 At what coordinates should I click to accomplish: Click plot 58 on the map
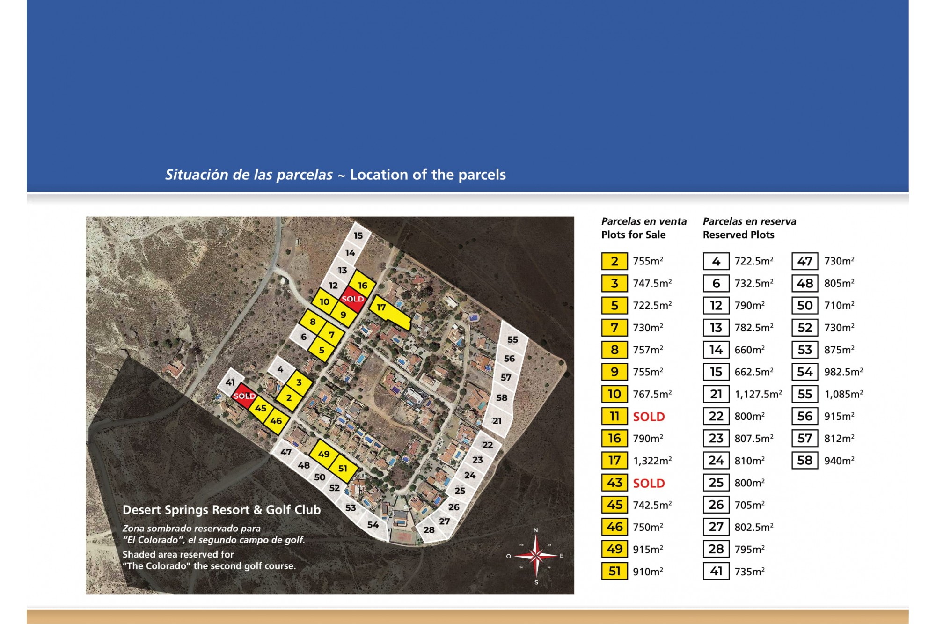point(502,397)
